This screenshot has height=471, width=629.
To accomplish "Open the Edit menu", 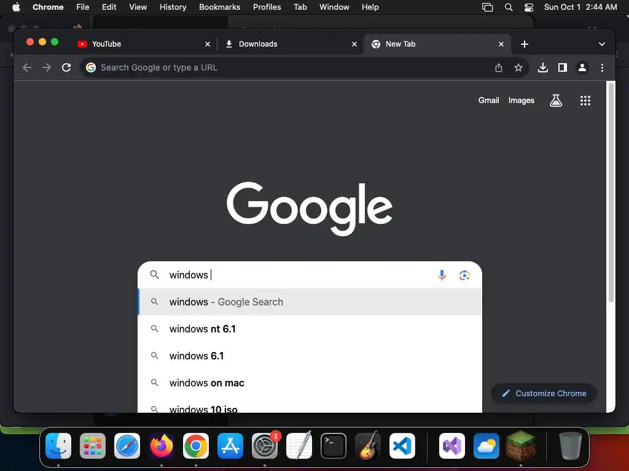I will click(109, 7).
